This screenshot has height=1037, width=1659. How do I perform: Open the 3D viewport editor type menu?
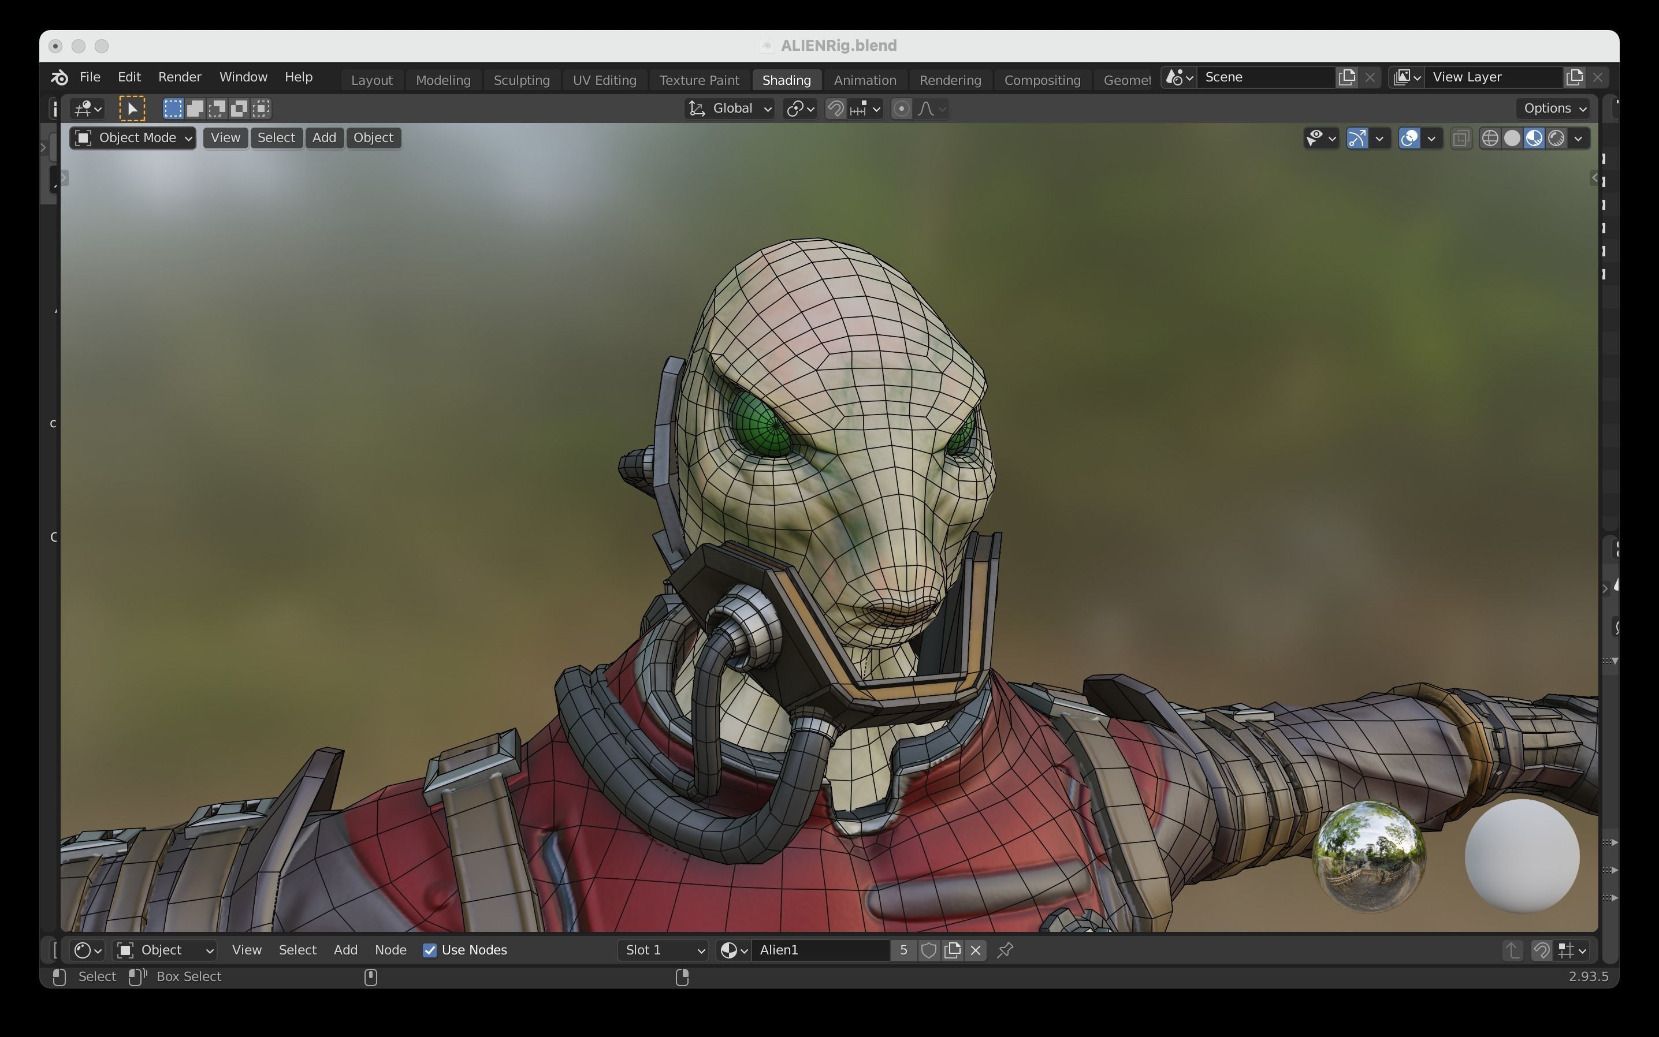pos(88,109)
